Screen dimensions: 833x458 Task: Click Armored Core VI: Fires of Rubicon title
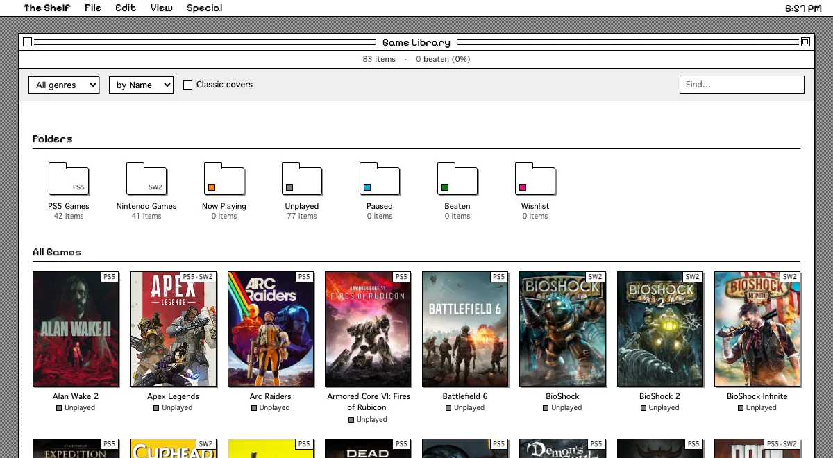click(x=369, y=402)
